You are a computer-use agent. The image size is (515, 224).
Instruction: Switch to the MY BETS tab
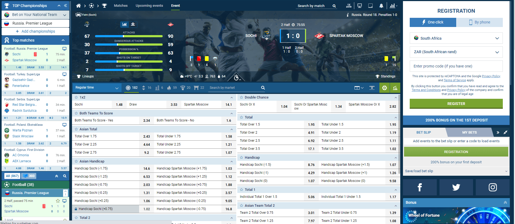pyautogui.click(x=469, y=133)
